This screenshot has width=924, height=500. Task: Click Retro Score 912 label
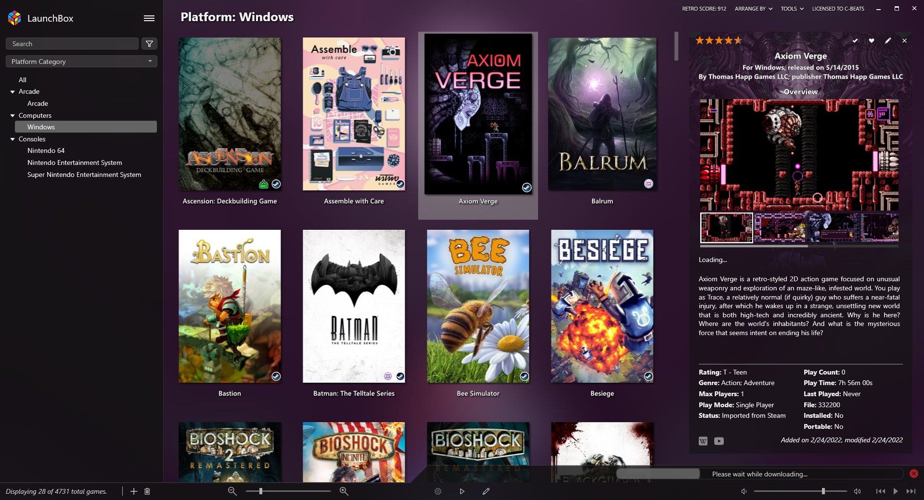704,9
